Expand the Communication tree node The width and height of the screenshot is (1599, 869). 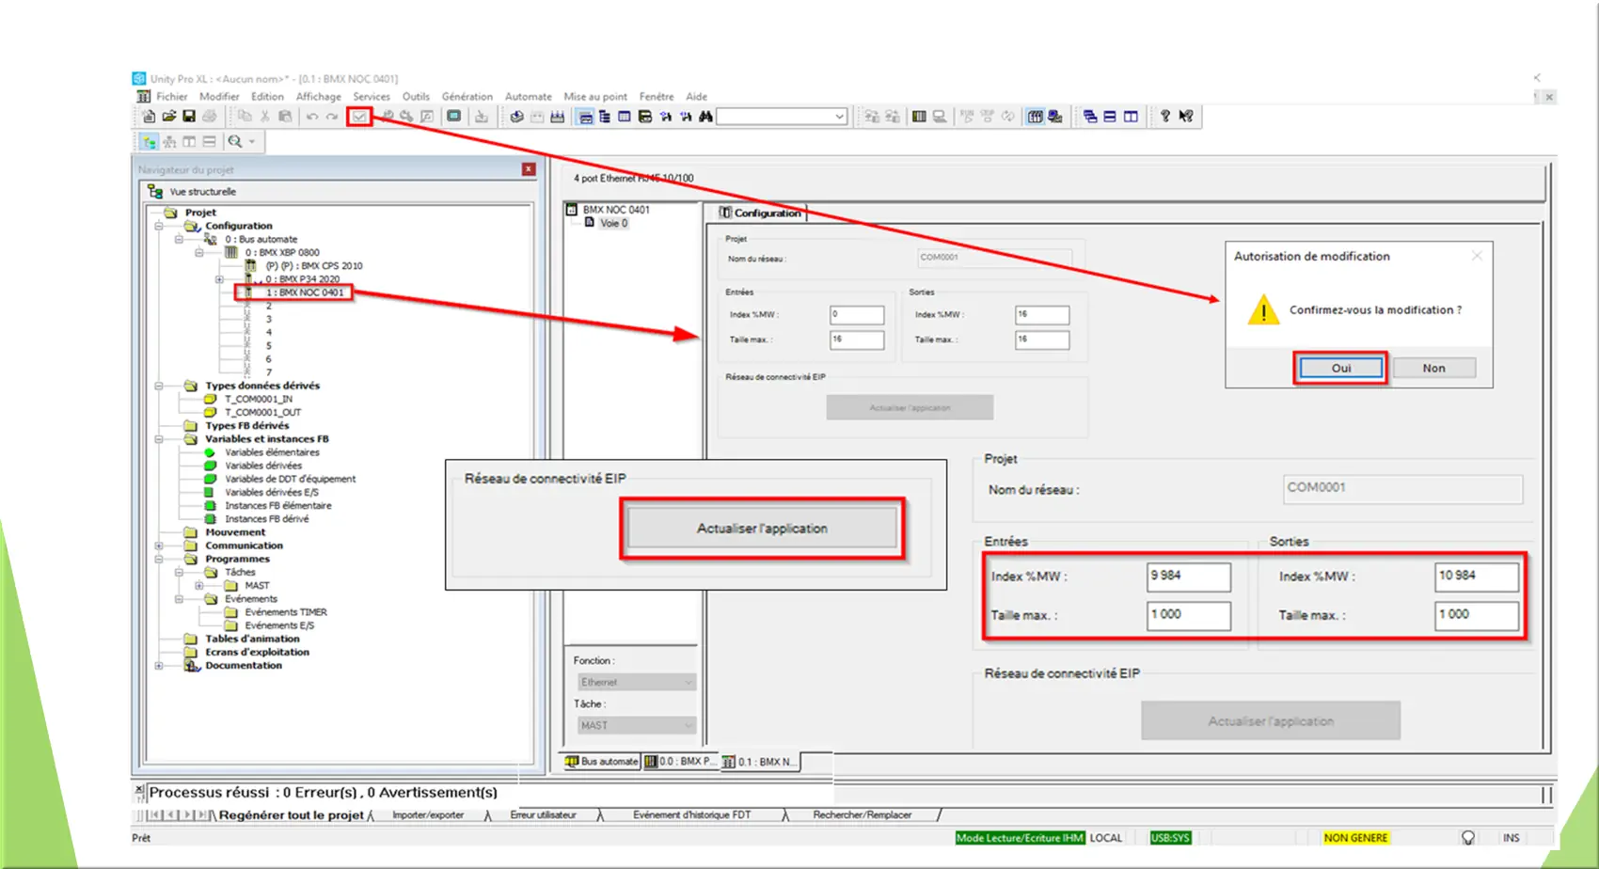pyautogui.click(x=159, y=545)
